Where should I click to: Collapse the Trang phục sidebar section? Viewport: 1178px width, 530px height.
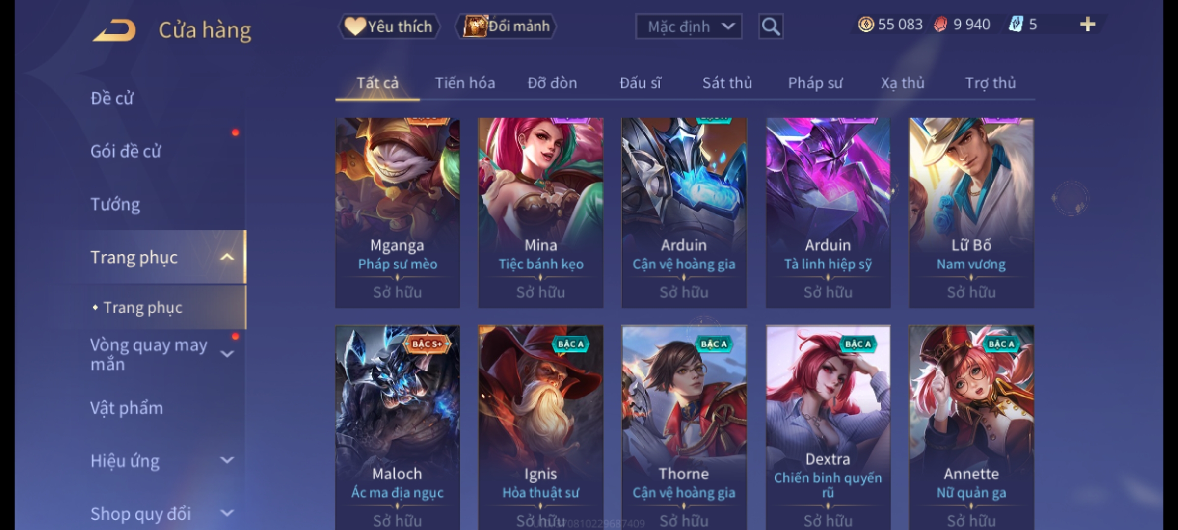pos(227,257)
